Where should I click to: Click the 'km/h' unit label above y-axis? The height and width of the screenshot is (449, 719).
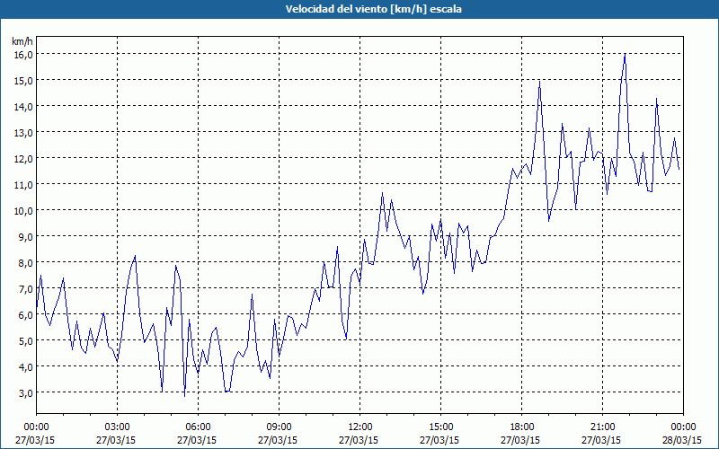pos(22,41)
